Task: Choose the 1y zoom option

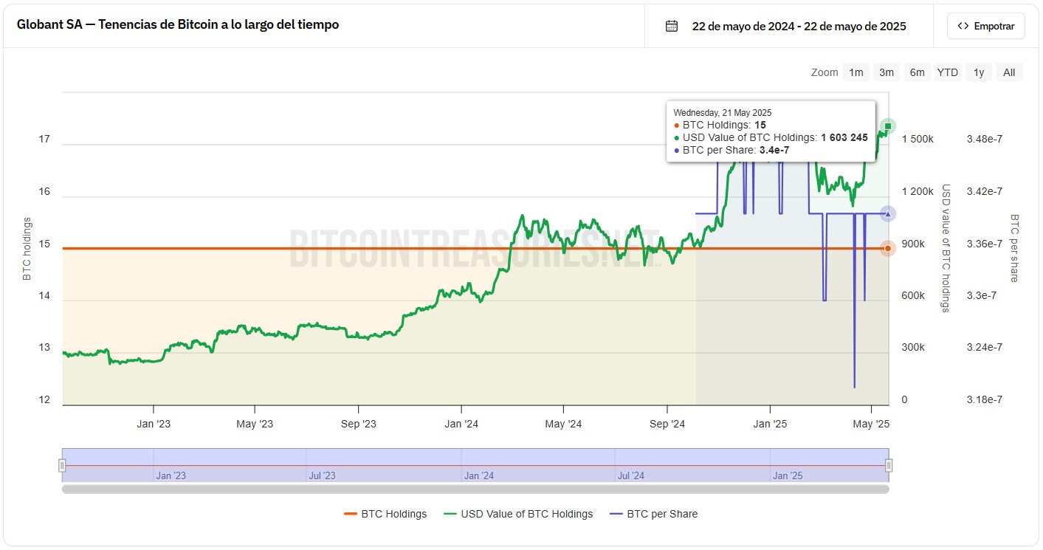Action: [978, 72]
